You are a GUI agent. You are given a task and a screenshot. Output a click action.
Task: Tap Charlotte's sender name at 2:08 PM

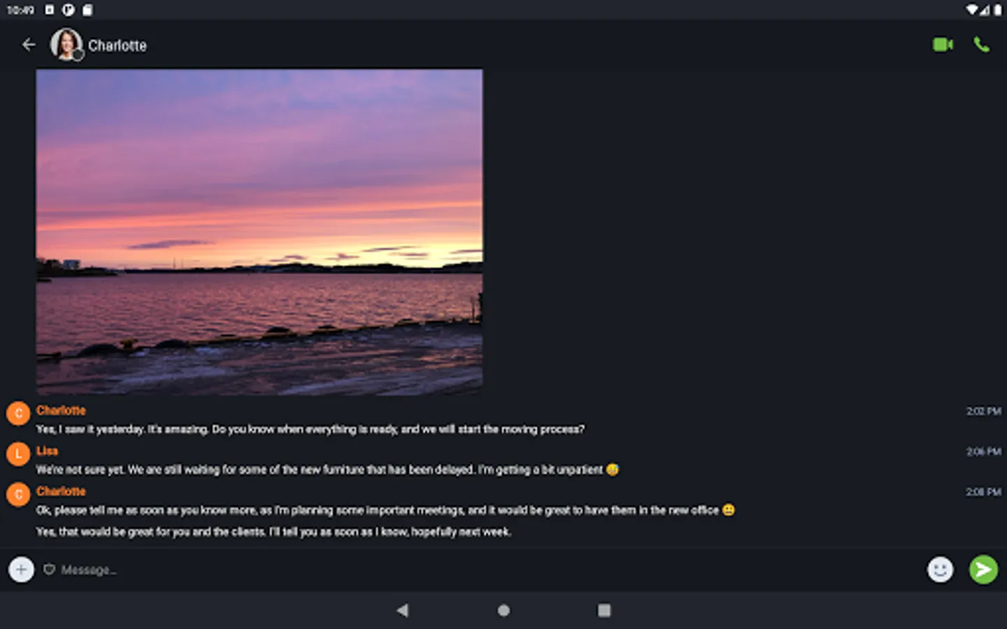point(61,491)
